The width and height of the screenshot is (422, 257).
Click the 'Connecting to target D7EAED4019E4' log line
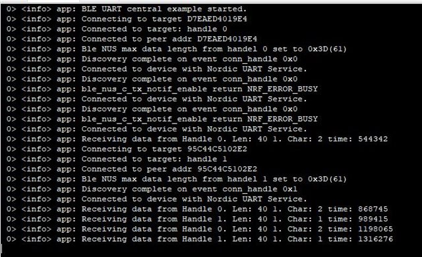127,19
